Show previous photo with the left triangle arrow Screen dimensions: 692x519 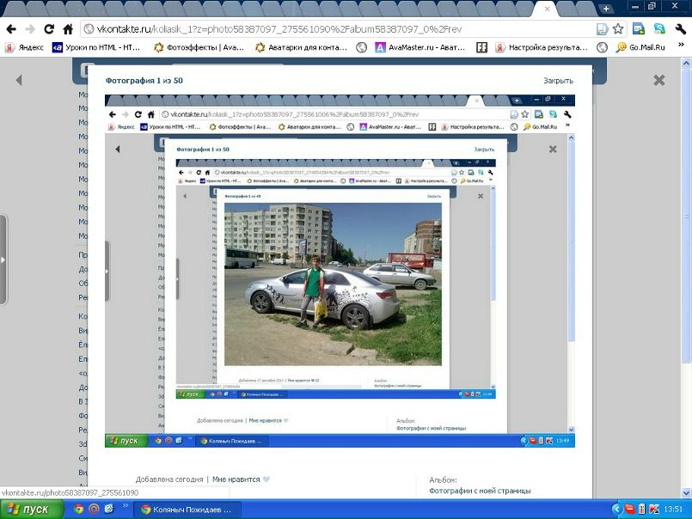(x=19, y=80)
